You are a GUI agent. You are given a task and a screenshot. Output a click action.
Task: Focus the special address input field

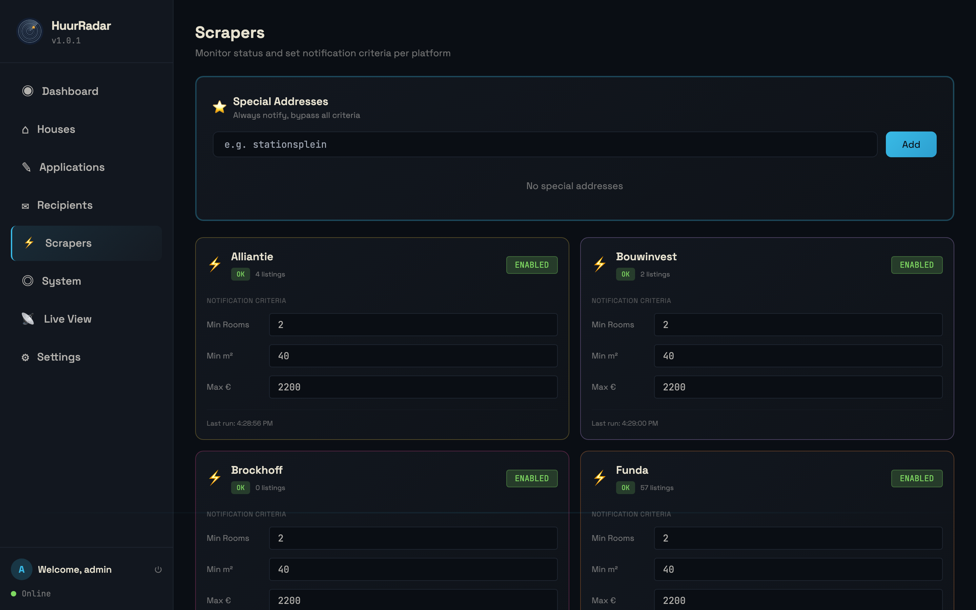(x=545, y=144)
